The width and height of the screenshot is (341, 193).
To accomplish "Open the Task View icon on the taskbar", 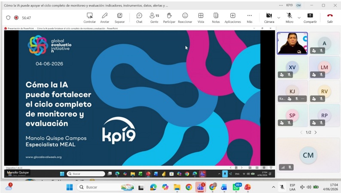I will (x=141, y=187).
